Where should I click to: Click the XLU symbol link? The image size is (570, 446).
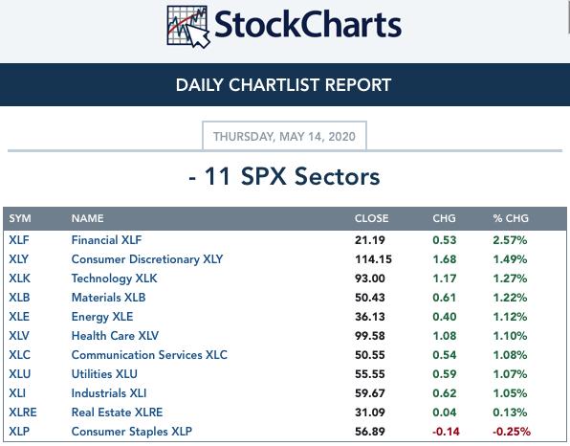pyautogui.click(x=20, y=374)
